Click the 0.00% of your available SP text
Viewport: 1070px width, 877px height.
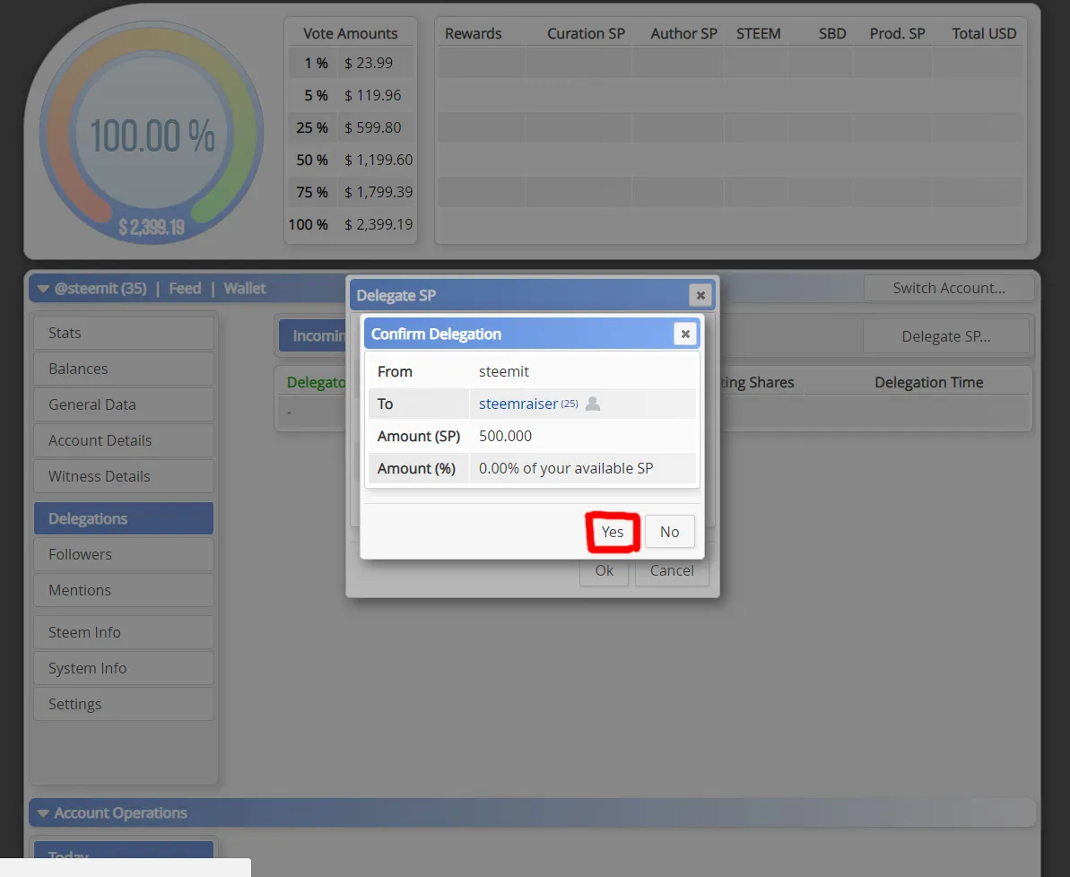[566, 468]
